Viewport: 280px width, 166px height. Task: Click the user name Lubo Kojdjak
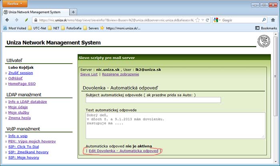click(x=21, y=68)
